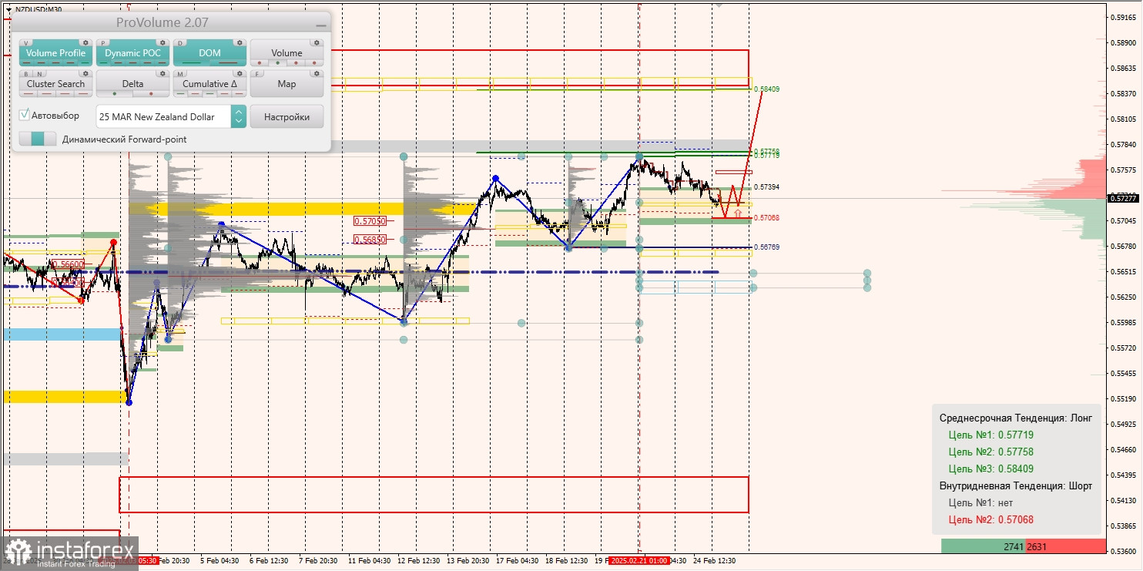Open Cumulative Δ gear settings
The height and width of the screenshot is (571, 1143).
(240, 73)
